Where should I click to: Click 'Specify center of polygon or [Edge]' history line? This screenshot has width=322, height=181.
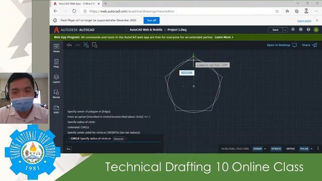point(89,112)
